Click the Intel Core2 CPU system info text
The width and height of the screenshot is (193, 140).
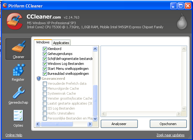pos(95,27)
